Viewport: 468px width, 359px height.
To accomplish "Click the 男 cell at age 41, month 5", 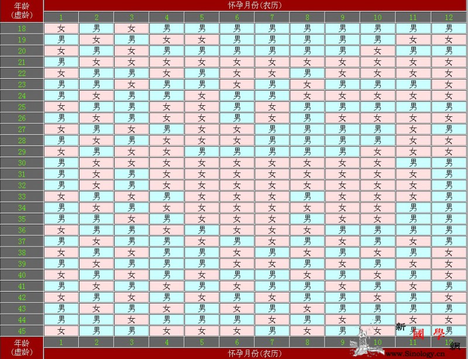I will point(202,286).
